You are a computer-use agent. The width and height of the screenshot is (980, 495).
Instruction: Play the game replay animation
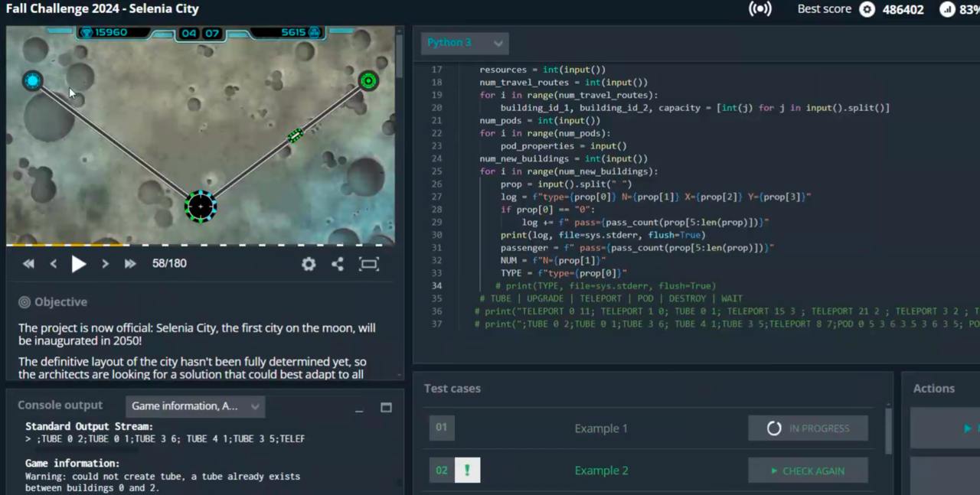[x=79, y=264]
